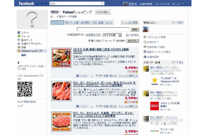Click いいね！ button on the おせち product
This screenshot has width=206, height=135.
tap(82, 76)
